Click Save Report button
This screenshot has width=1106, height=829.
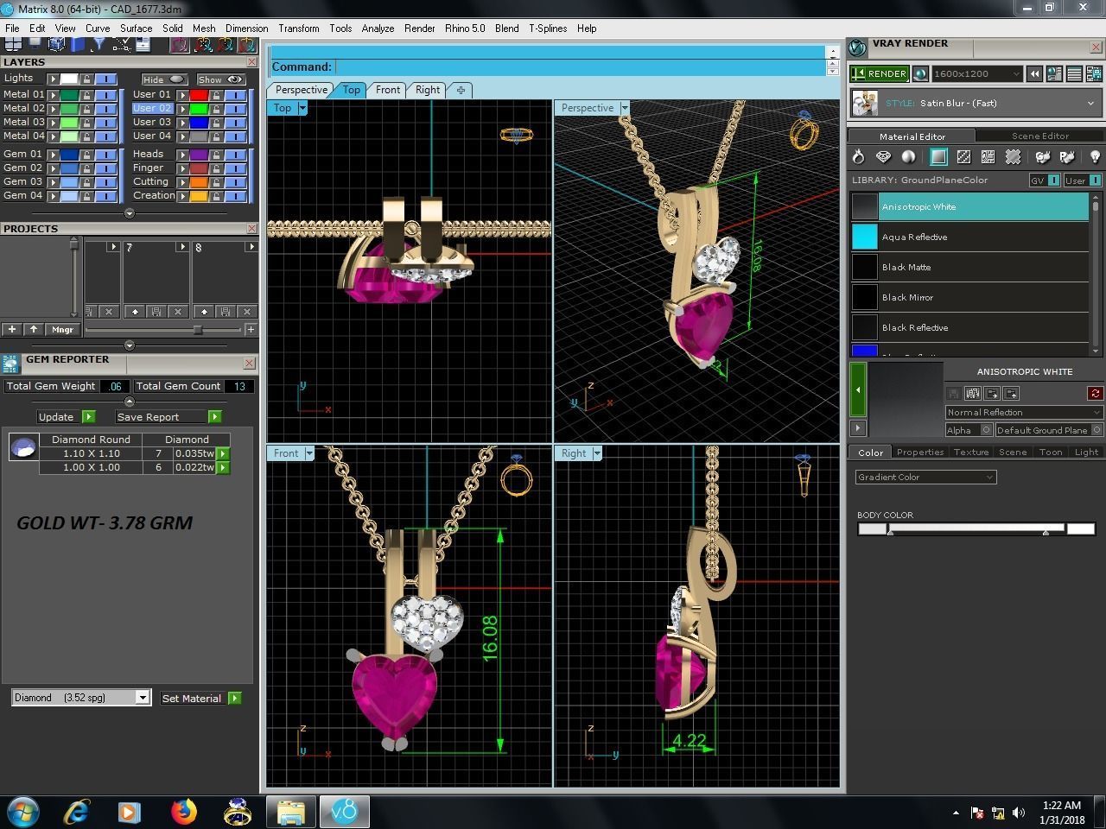tap(168, 416)
